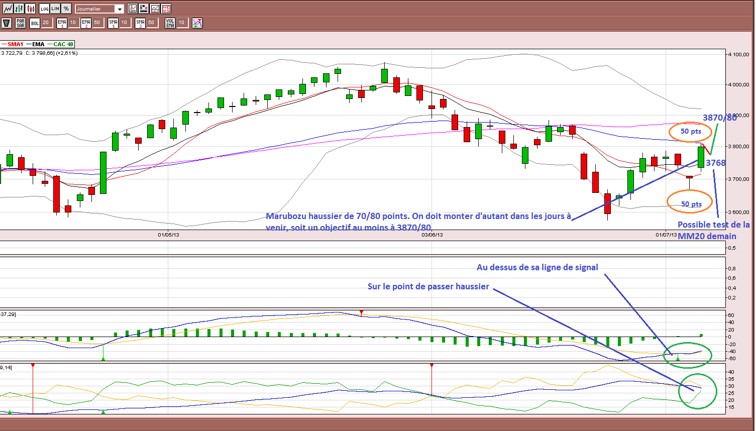Toggle the EMA 2 indicator
The height and width of the screenshot is (431, 756).
tap(86, 23)
